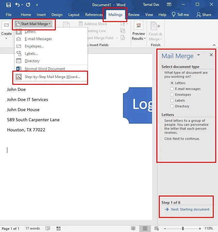Switch to the Layout tab
This screenshot has width=218, height=232.
click(x=74, y=15)
